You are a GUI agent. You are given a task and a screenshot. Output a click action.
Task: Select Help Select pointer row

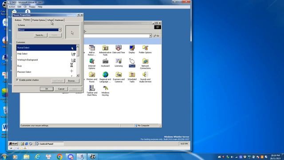(x=46, y=54)
